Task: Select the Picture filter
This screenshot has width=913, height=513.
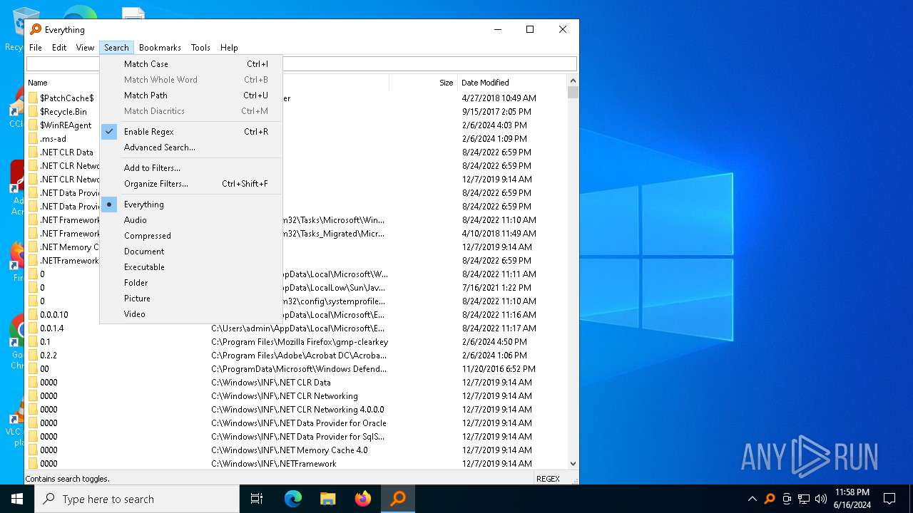Action: 191,298
